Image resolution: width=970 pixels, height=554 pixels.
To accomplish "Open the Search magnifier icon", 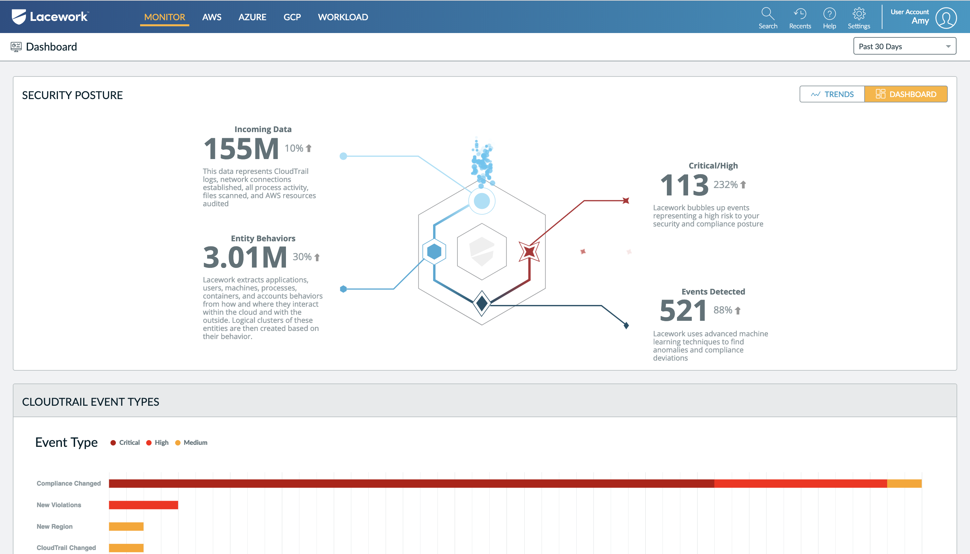I will tap(767, 14).
